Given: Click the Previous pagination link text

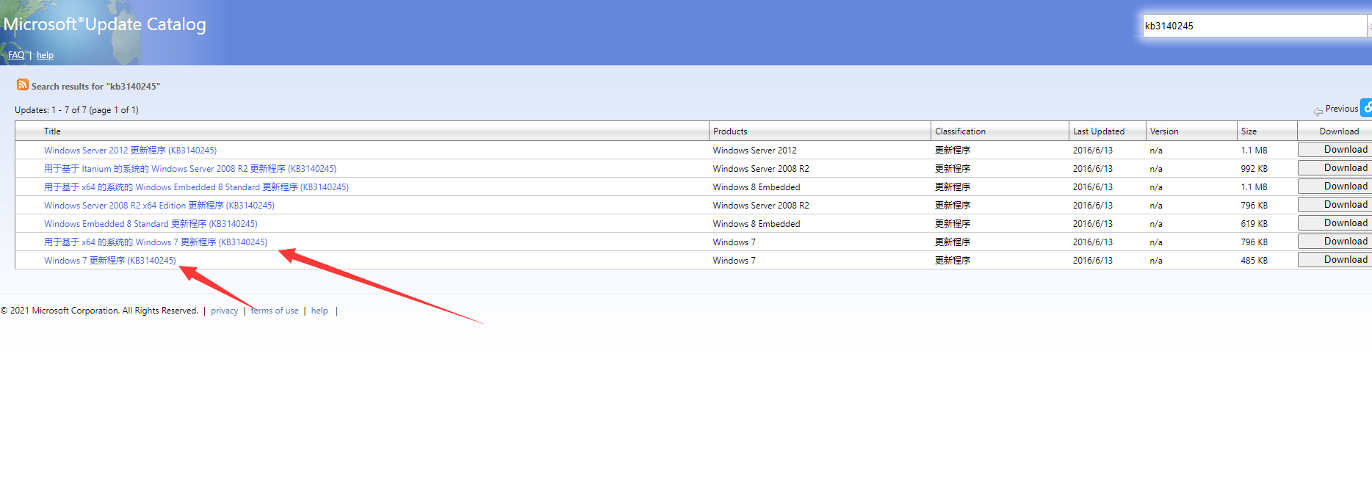Looking at the screenshot, I should click(1342, 109).
